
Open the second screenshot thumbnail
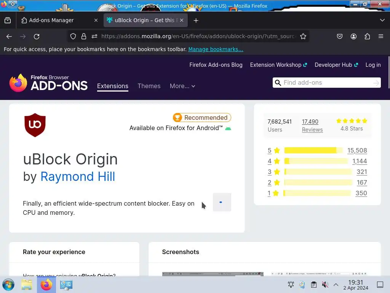(x=319, y=274)
